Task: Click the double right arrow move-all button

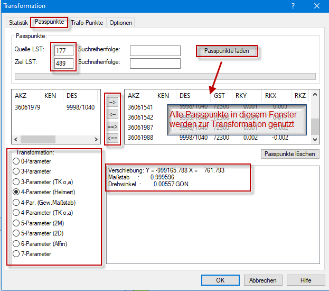Action: 112,126
